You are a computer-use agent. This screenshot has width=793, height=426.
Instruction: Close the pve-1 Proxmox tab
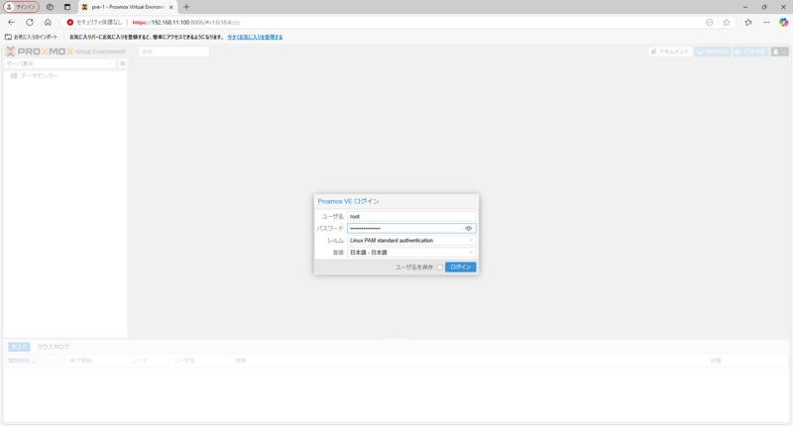pos(170,7)
